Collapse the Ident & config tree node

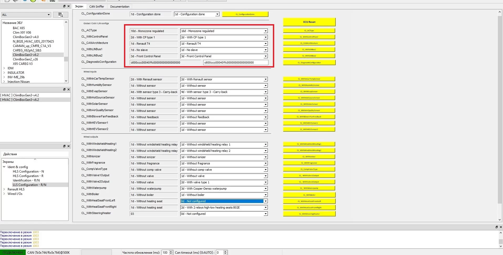point(4,167)
